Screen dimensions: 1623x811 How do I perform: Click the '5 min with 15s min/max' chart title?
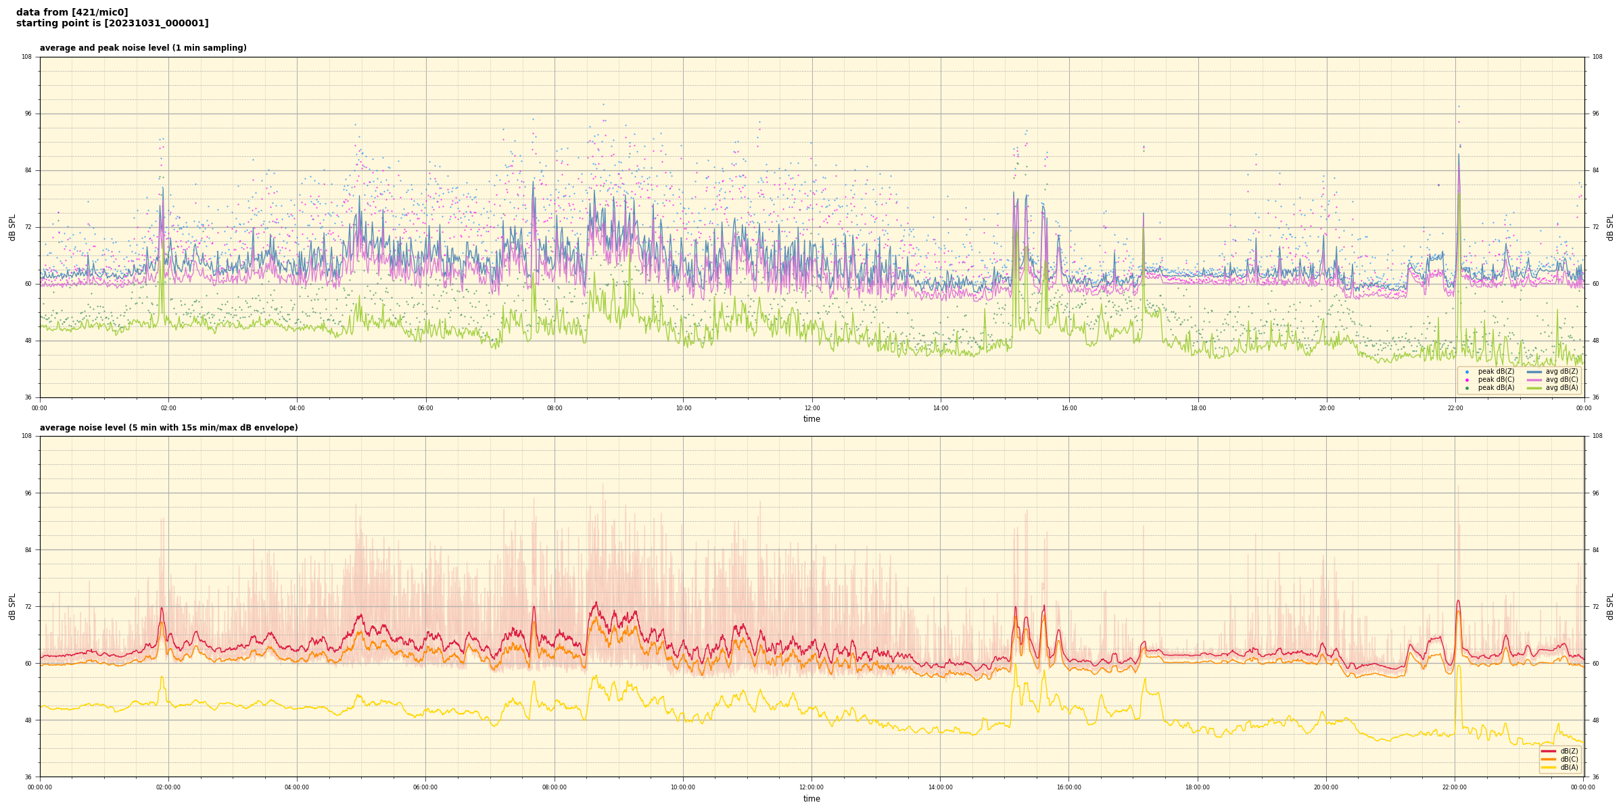[168, 428]
